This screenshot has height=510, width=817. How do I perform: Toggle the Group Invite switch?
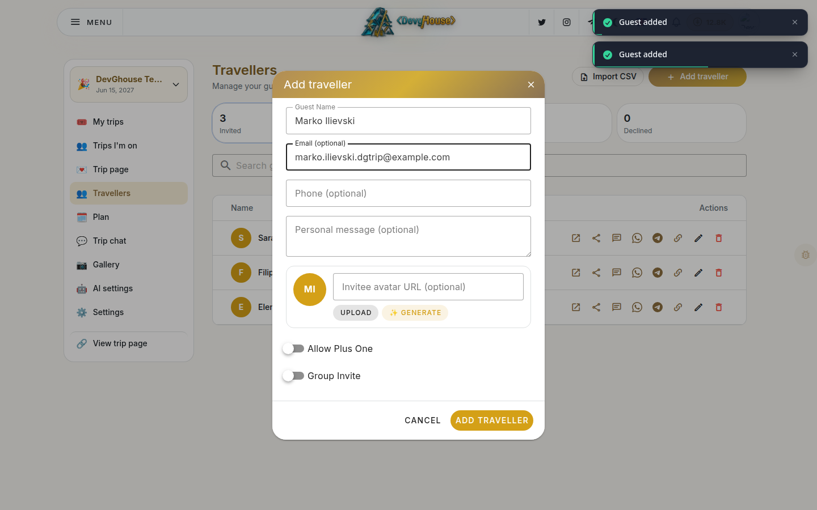(293, 376)
